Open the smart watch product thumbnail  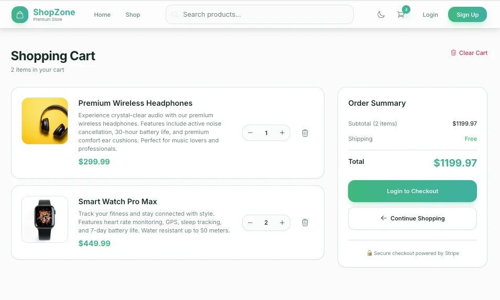click(45, 219)
